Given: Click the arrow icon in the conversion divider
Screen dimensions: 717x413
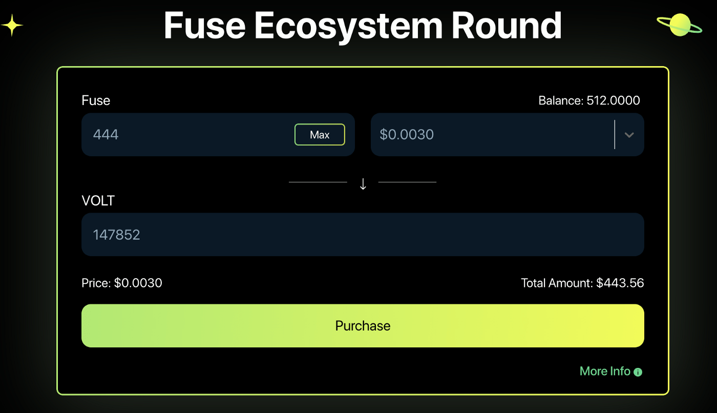Looking at the screenshot, I should pos(363,183).
